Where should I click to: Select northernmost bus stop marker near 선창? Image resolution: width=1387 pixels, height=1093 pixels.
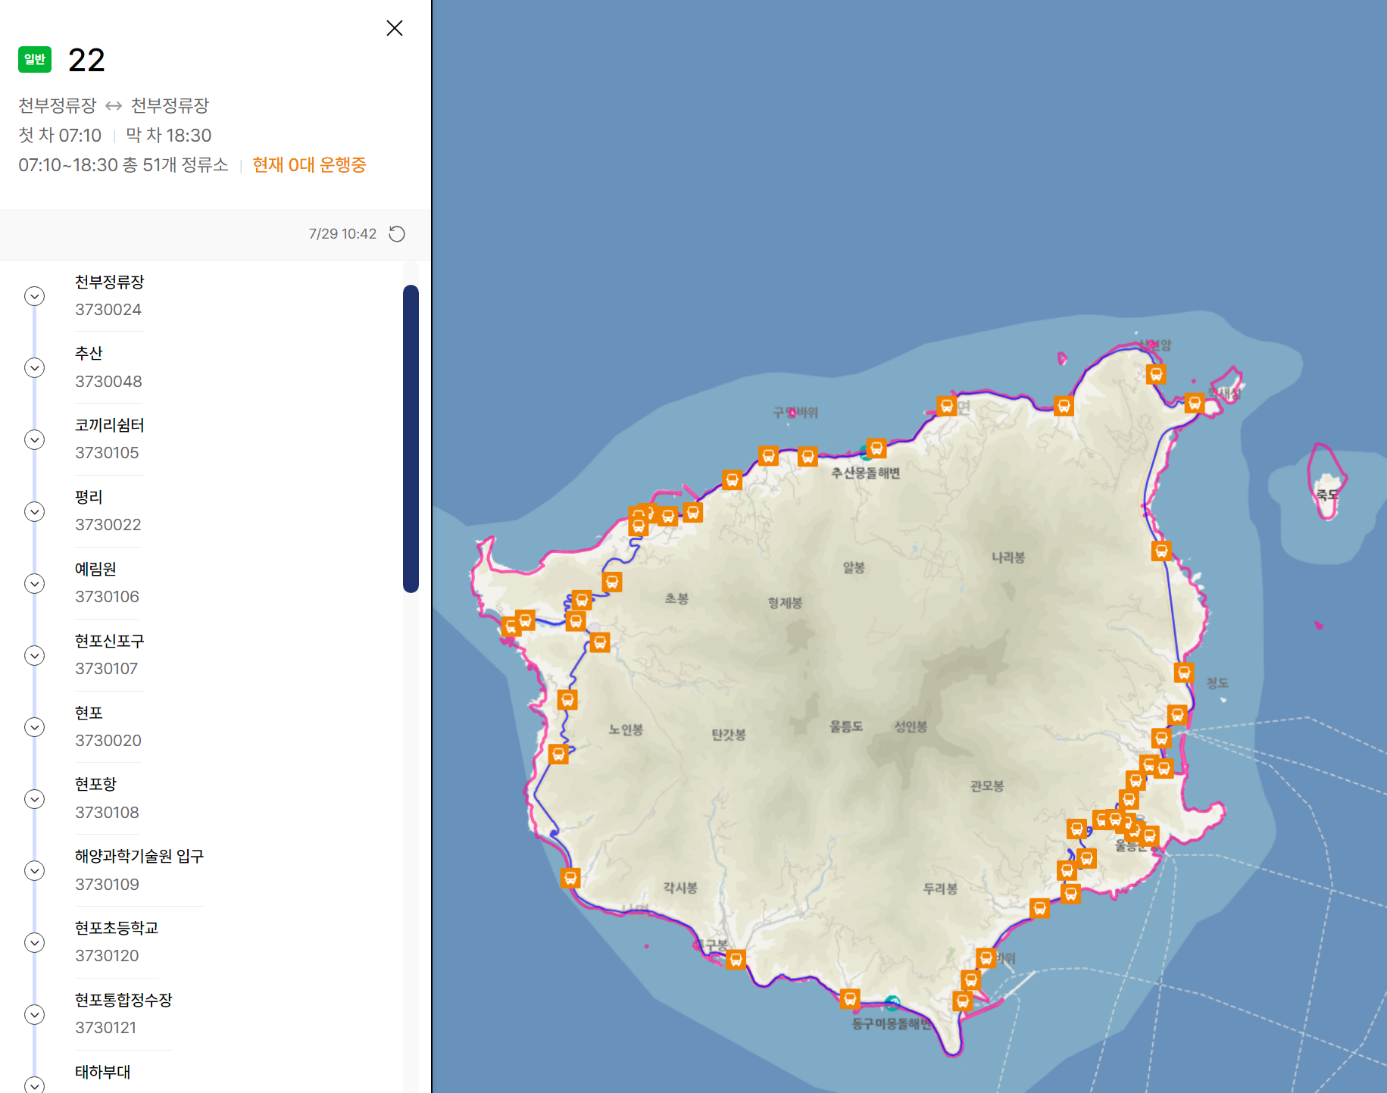tap(1156, 374)
